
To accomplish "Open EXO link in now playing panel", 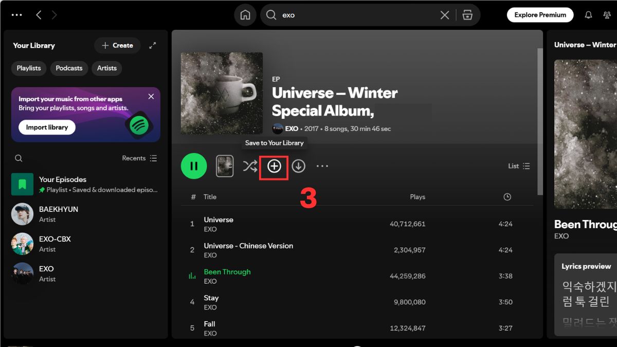I will pos(561,236).
